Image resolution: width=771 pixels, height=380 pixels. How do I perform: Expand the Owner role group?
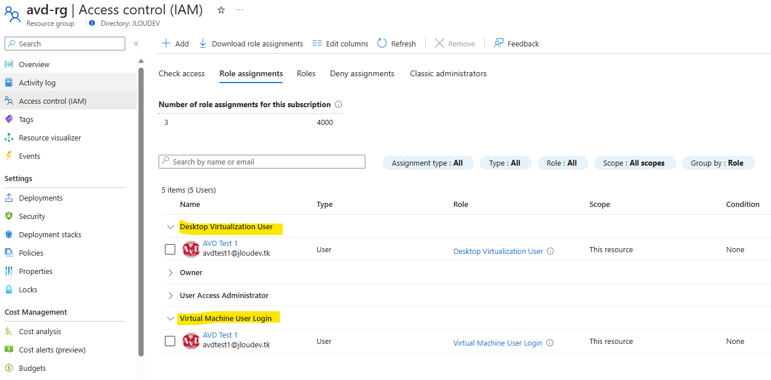tap(170, 273)
